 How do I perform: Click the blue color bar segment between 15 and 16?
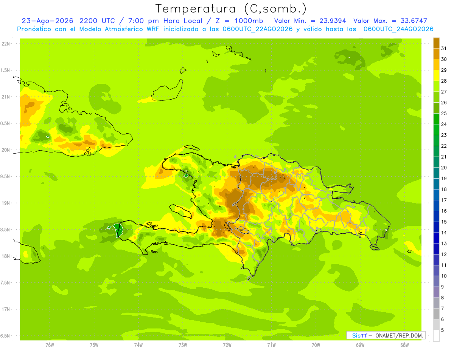[x=436, y=216]
